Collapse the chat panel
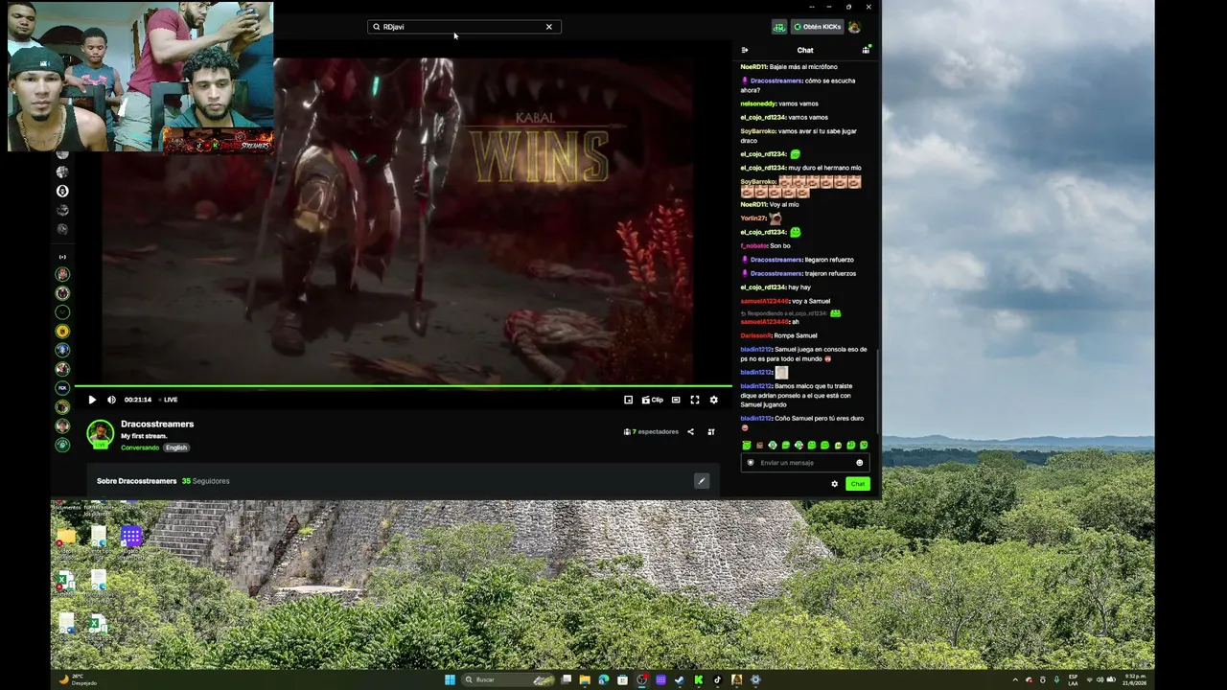This screenshot has height=690, width=1227. click(745, 50)
